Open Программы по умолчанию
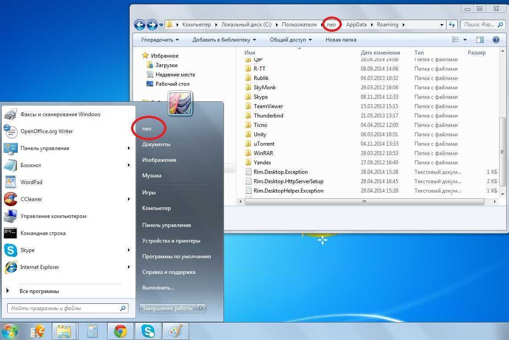The width and height of the screenshot is (509, 340). (x=177, y=256)
